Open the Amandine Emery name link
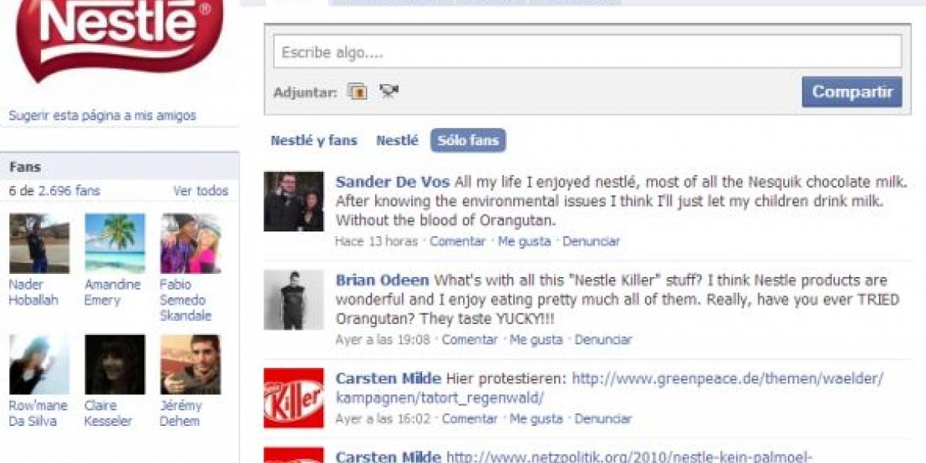 click(113, 292)
